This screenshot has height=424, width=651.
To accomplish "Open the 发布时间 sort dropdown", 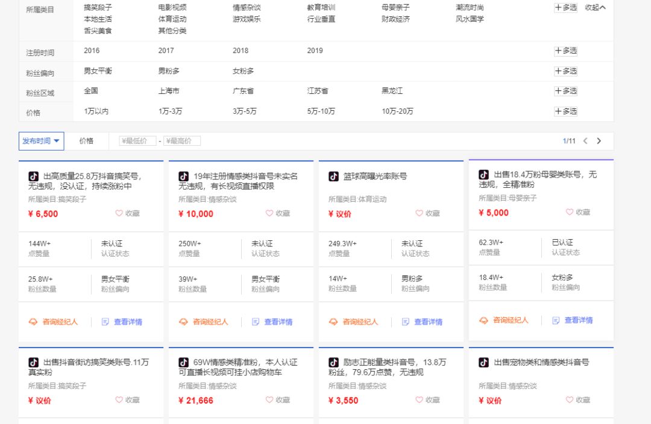I will coord(41,141).
